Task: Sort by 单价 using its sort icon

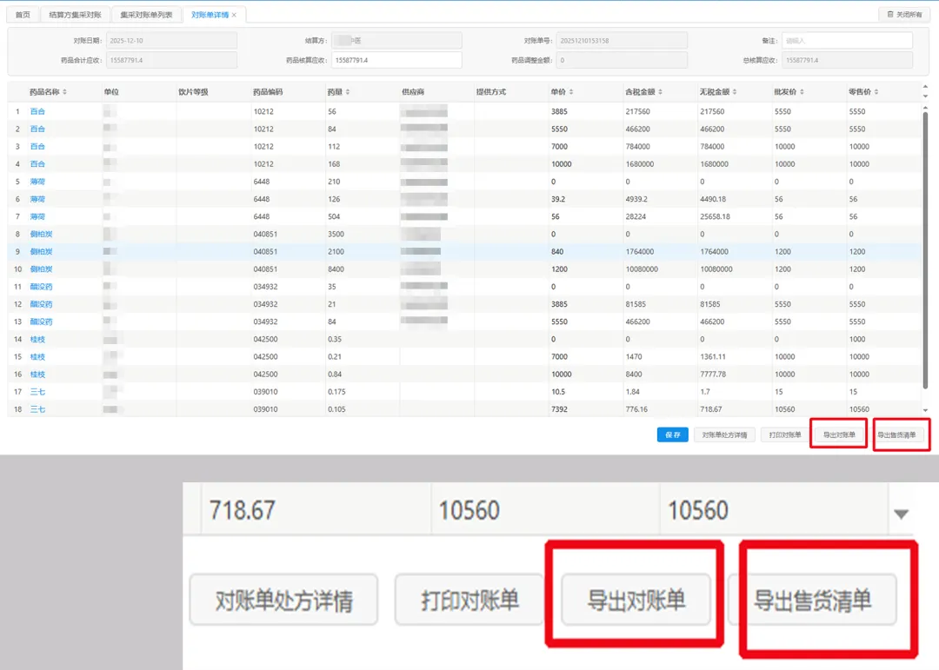Action: 570,92
